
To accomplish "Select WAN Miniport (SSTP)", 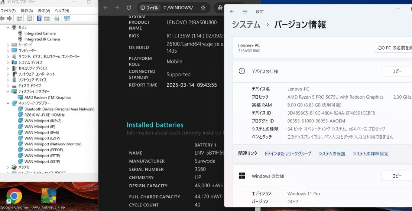I will click(42, 161).
